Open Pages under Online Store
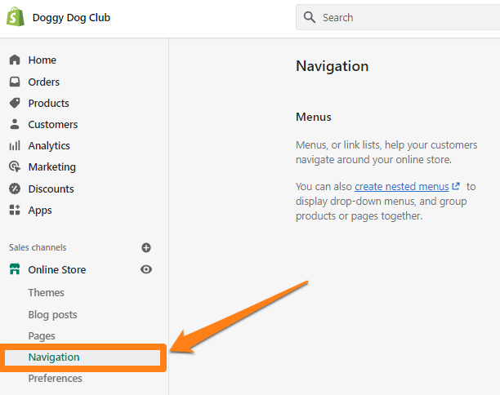500x395 pixels. 42,336
